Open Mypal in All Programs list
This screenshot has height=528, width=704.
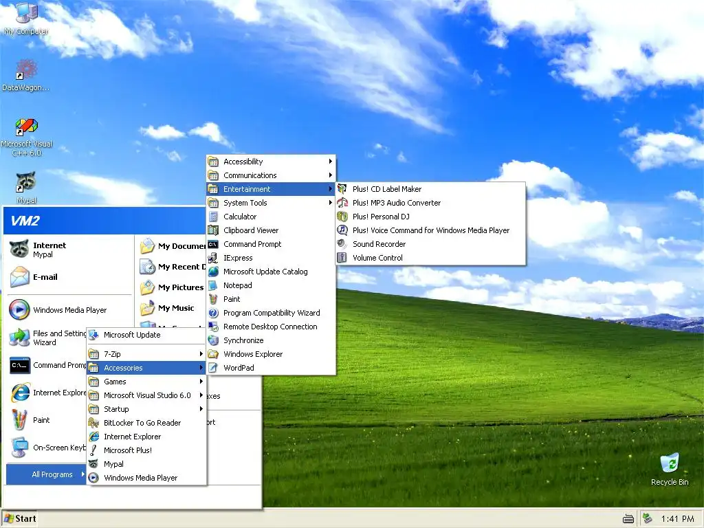click(x=146, y=464)
